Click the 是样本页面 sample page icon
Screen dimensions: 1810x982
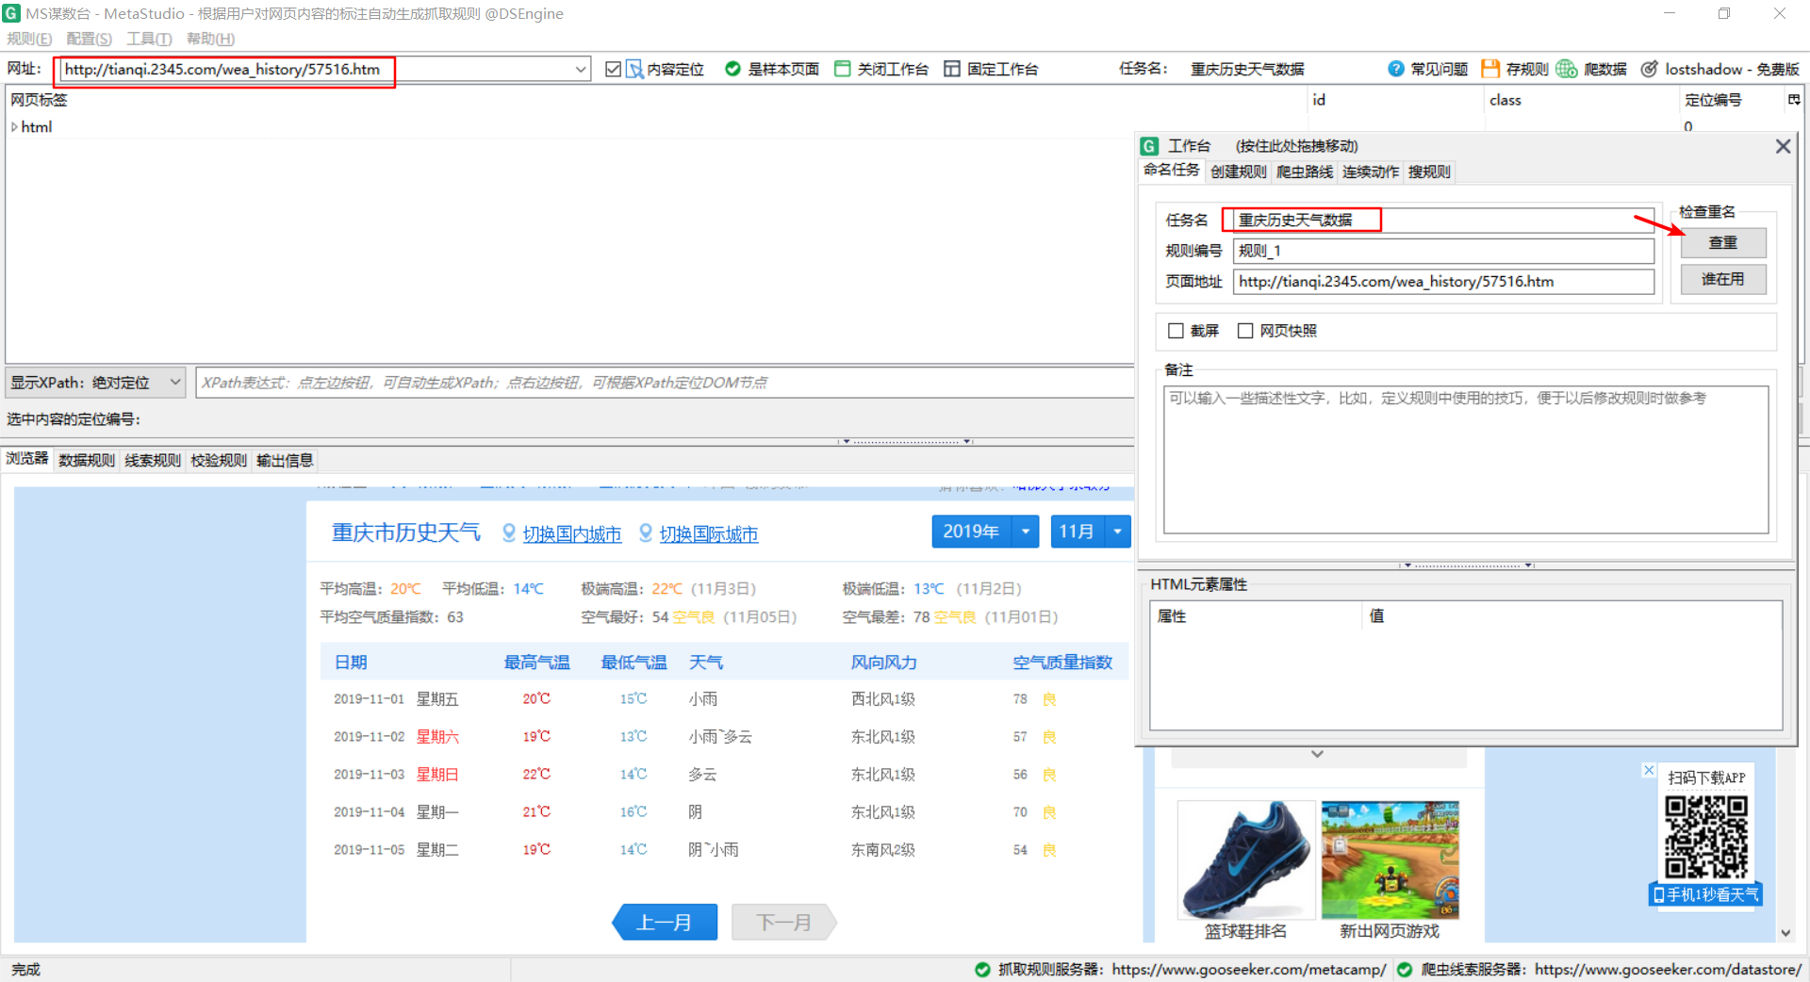click(x=732, y=68)
